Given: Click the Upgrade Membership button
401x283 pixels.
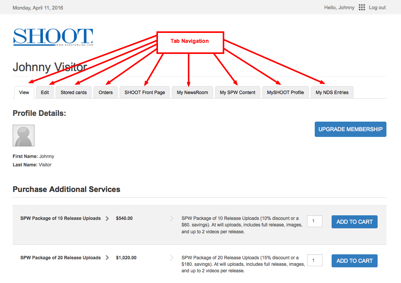Looking at the screenshot, I should pos(350,129).
